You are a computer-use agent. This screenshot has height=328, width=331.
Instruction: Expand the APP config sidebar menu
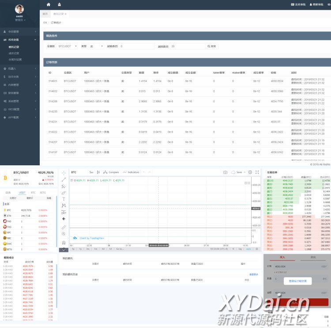[x=20, y=118]
